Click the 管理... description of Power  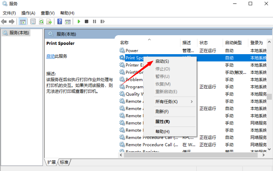pos(188,51)
